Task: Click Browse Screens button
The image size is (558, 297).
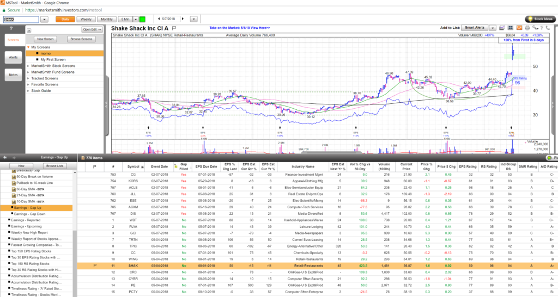Action: click(x=81, y=39)
